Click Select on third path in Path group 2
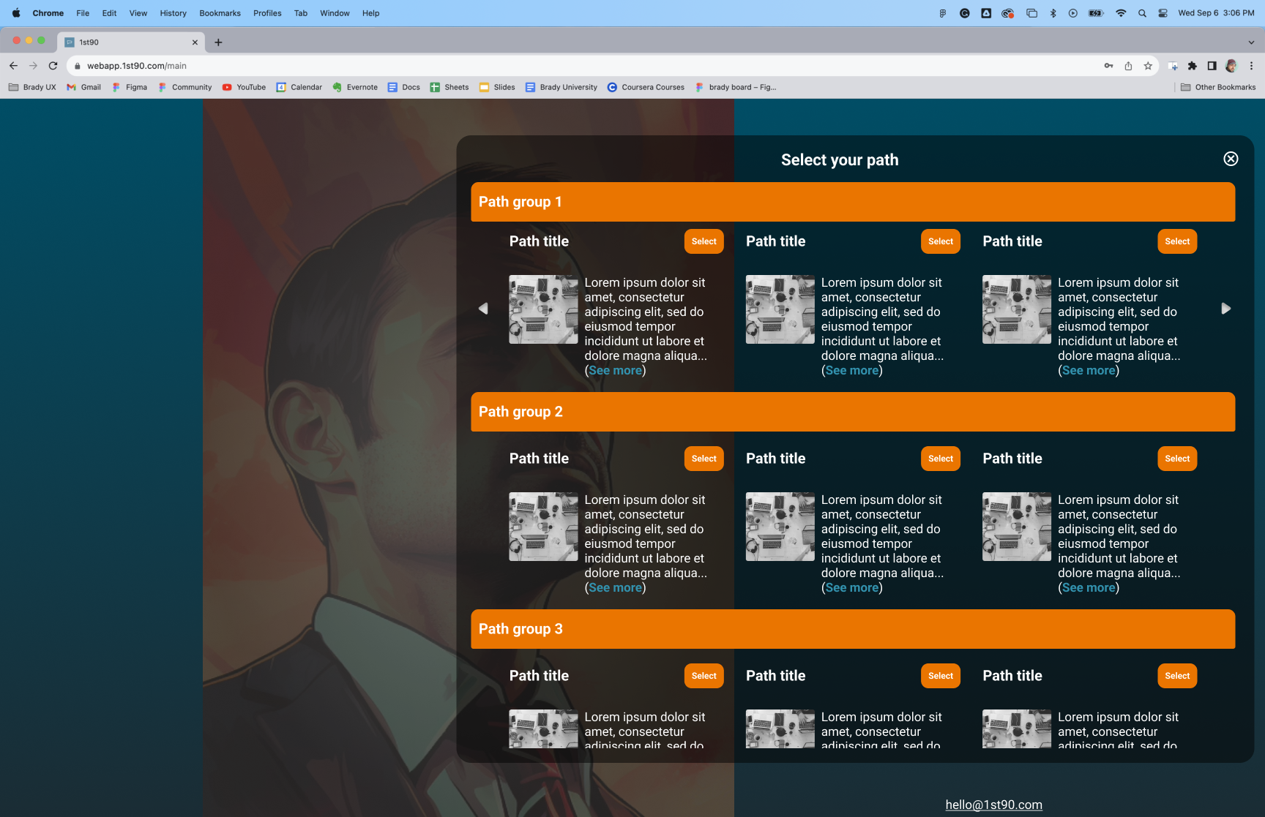 [x=1177, y=459]
